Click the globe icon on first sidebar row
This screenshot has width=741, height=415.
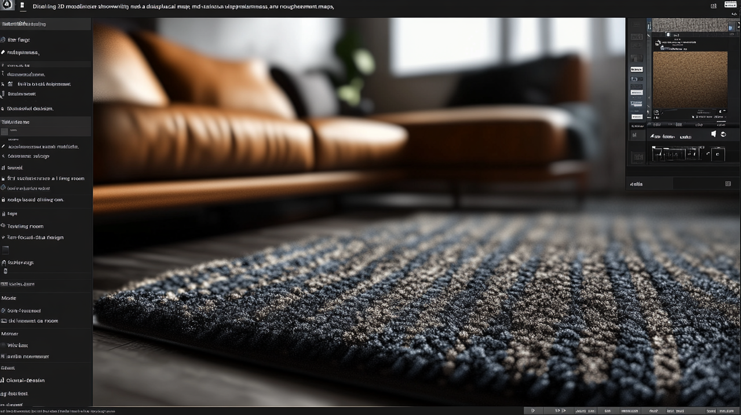coord(3,40)
